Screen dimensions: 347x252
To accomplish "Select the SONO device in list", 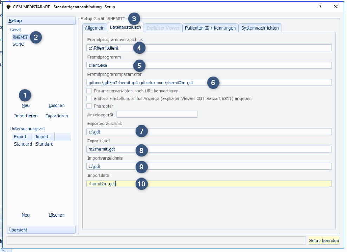I will tap(19, 44).
